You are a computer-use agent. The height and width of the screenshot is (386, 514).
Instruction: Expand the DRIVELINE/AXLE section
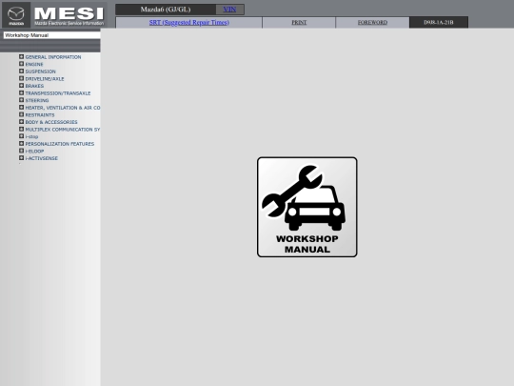point(21,78)
